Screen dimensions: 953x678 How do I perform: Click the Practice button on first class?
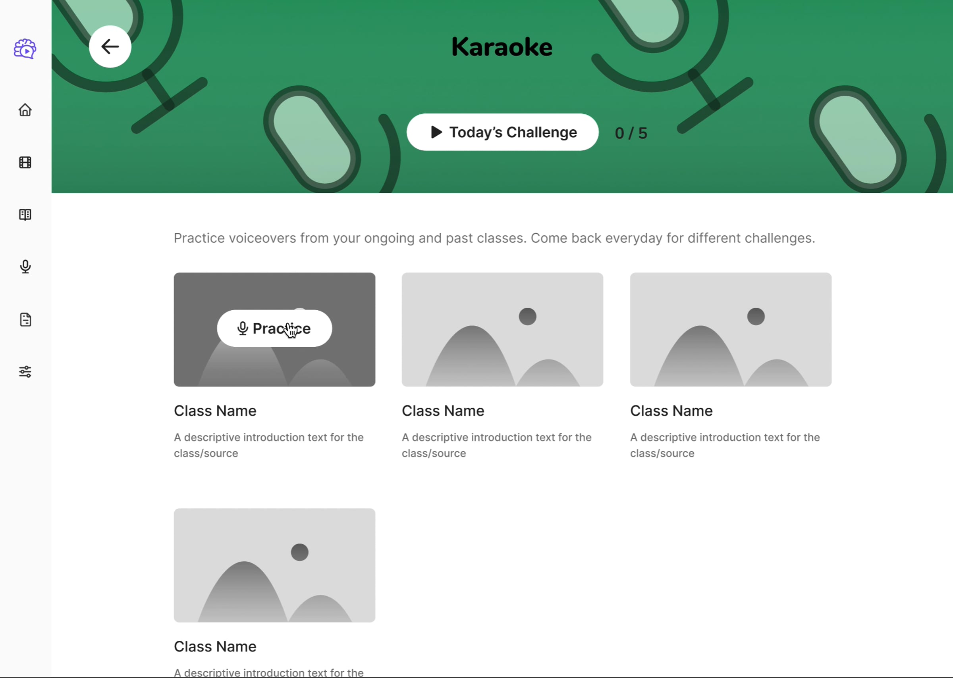274,328
